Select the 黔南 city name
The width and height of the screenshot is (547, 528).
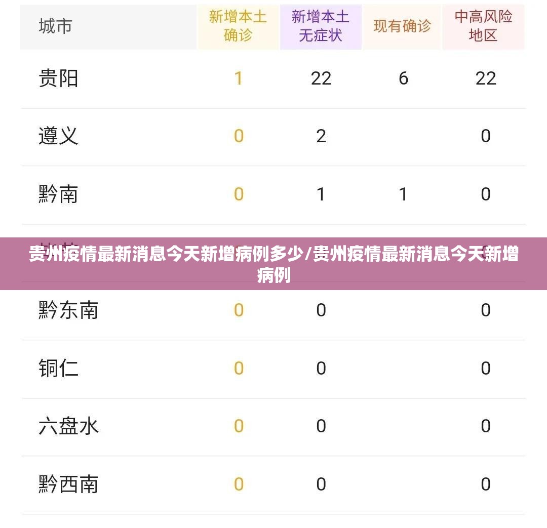pos(58,194)
